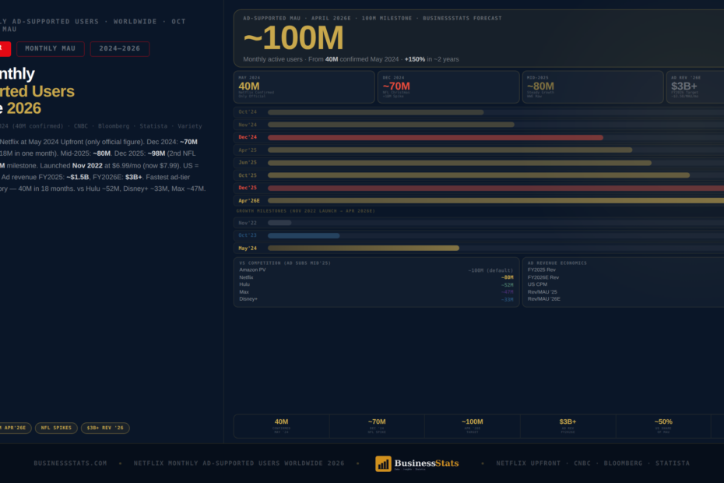The image size is (724, 483).
Task: Click the ~$1.5B revenue figure in paragraph
Action: [x=78, y=177]
